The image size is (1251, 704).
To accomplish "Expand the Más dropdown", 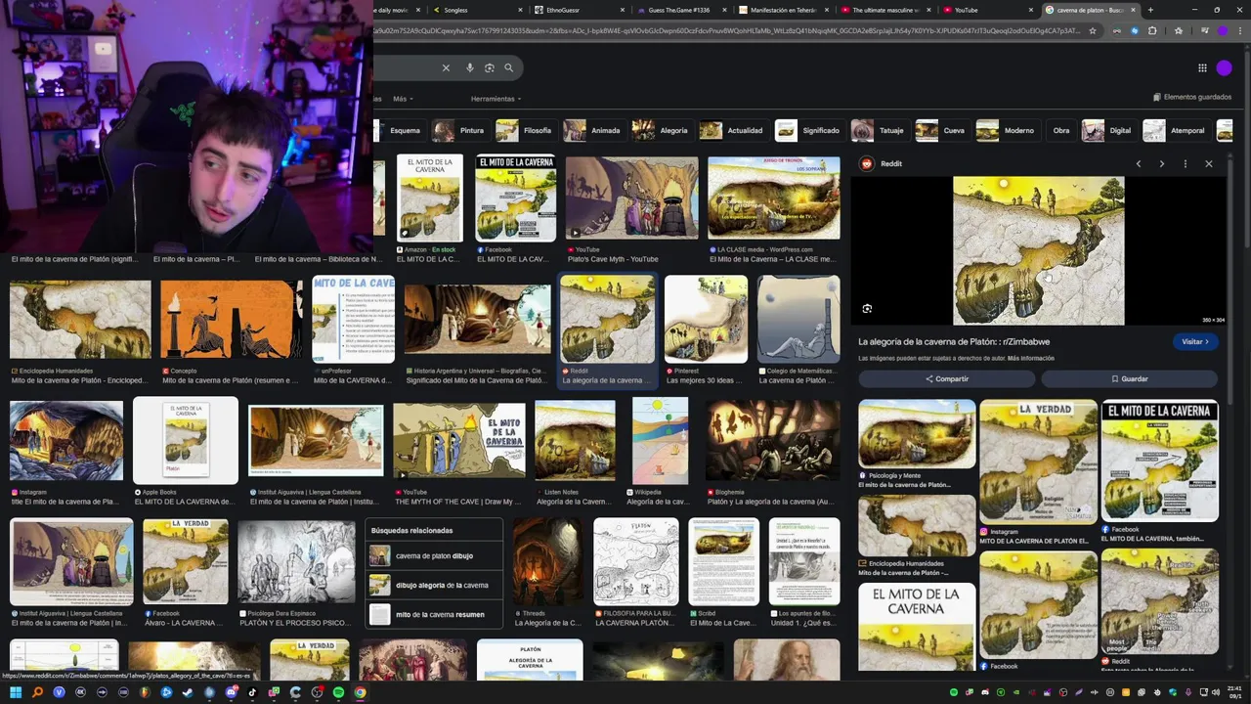I will [x=402, y=99].
